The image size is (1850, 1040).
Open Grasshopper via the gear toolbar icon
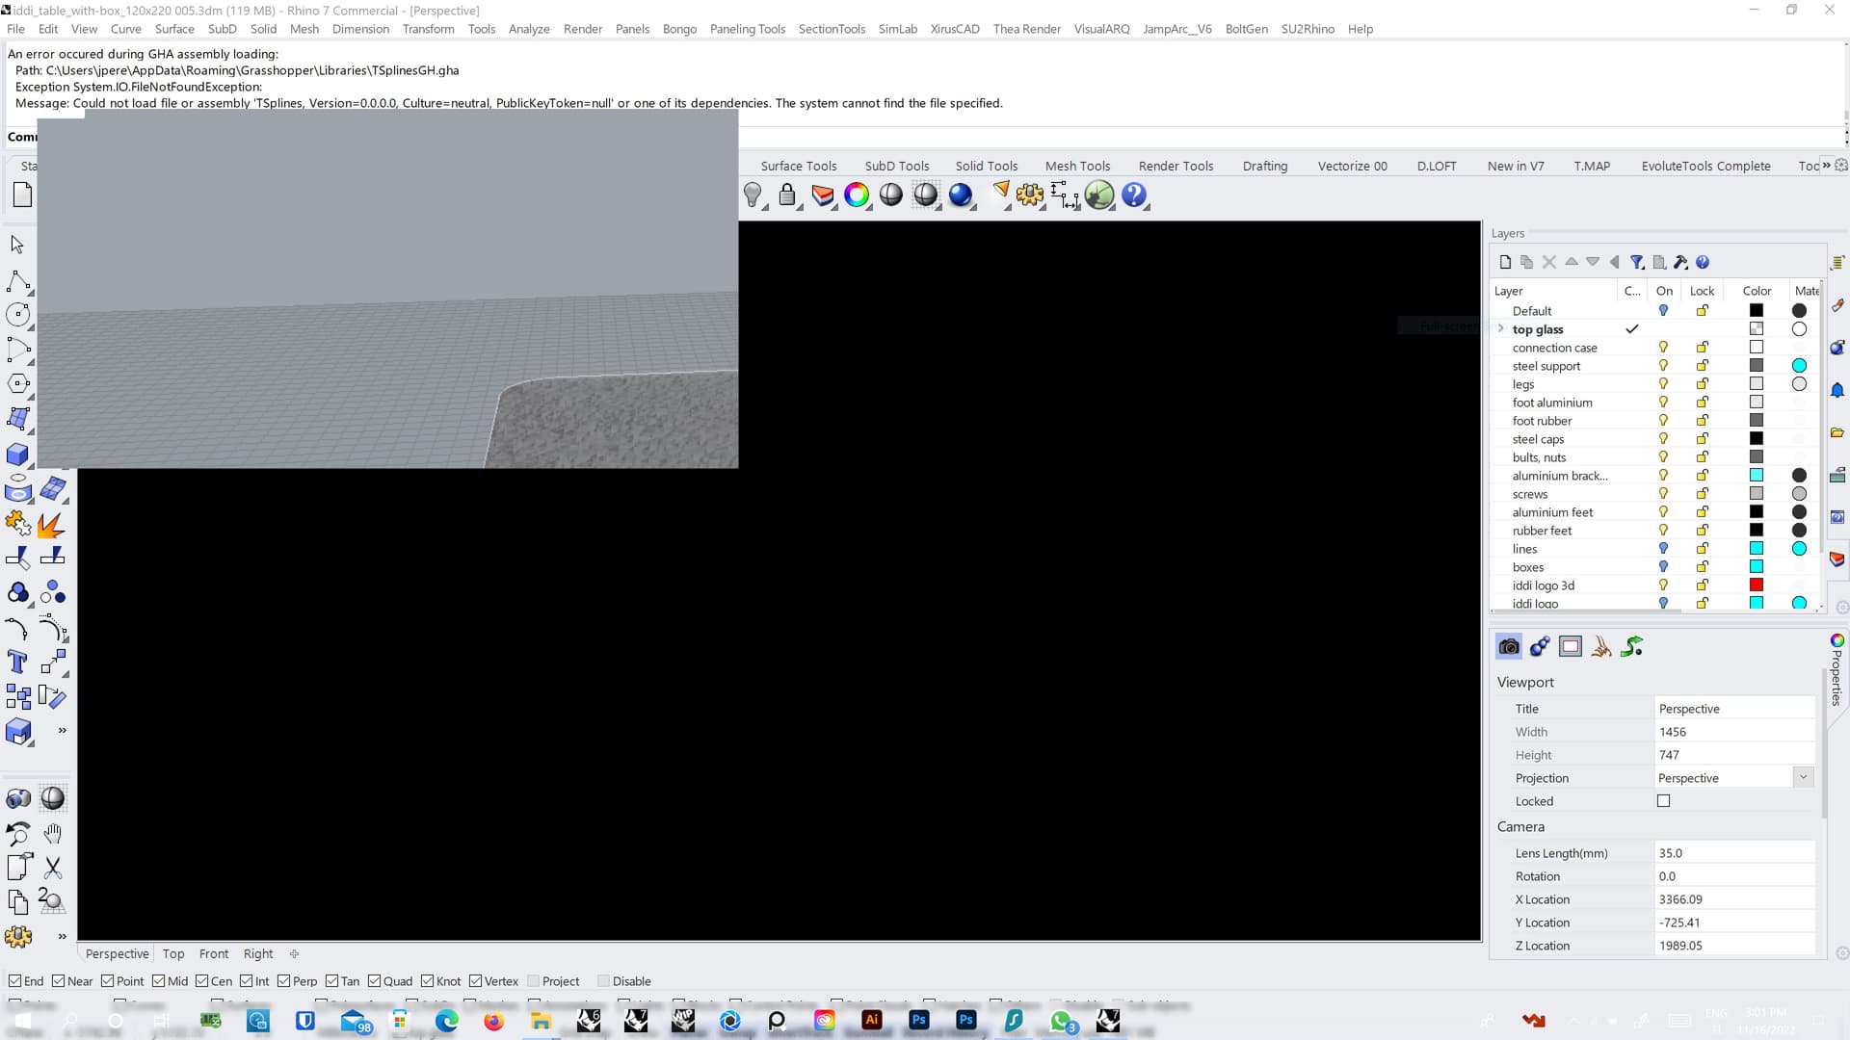coord(1029,195)
